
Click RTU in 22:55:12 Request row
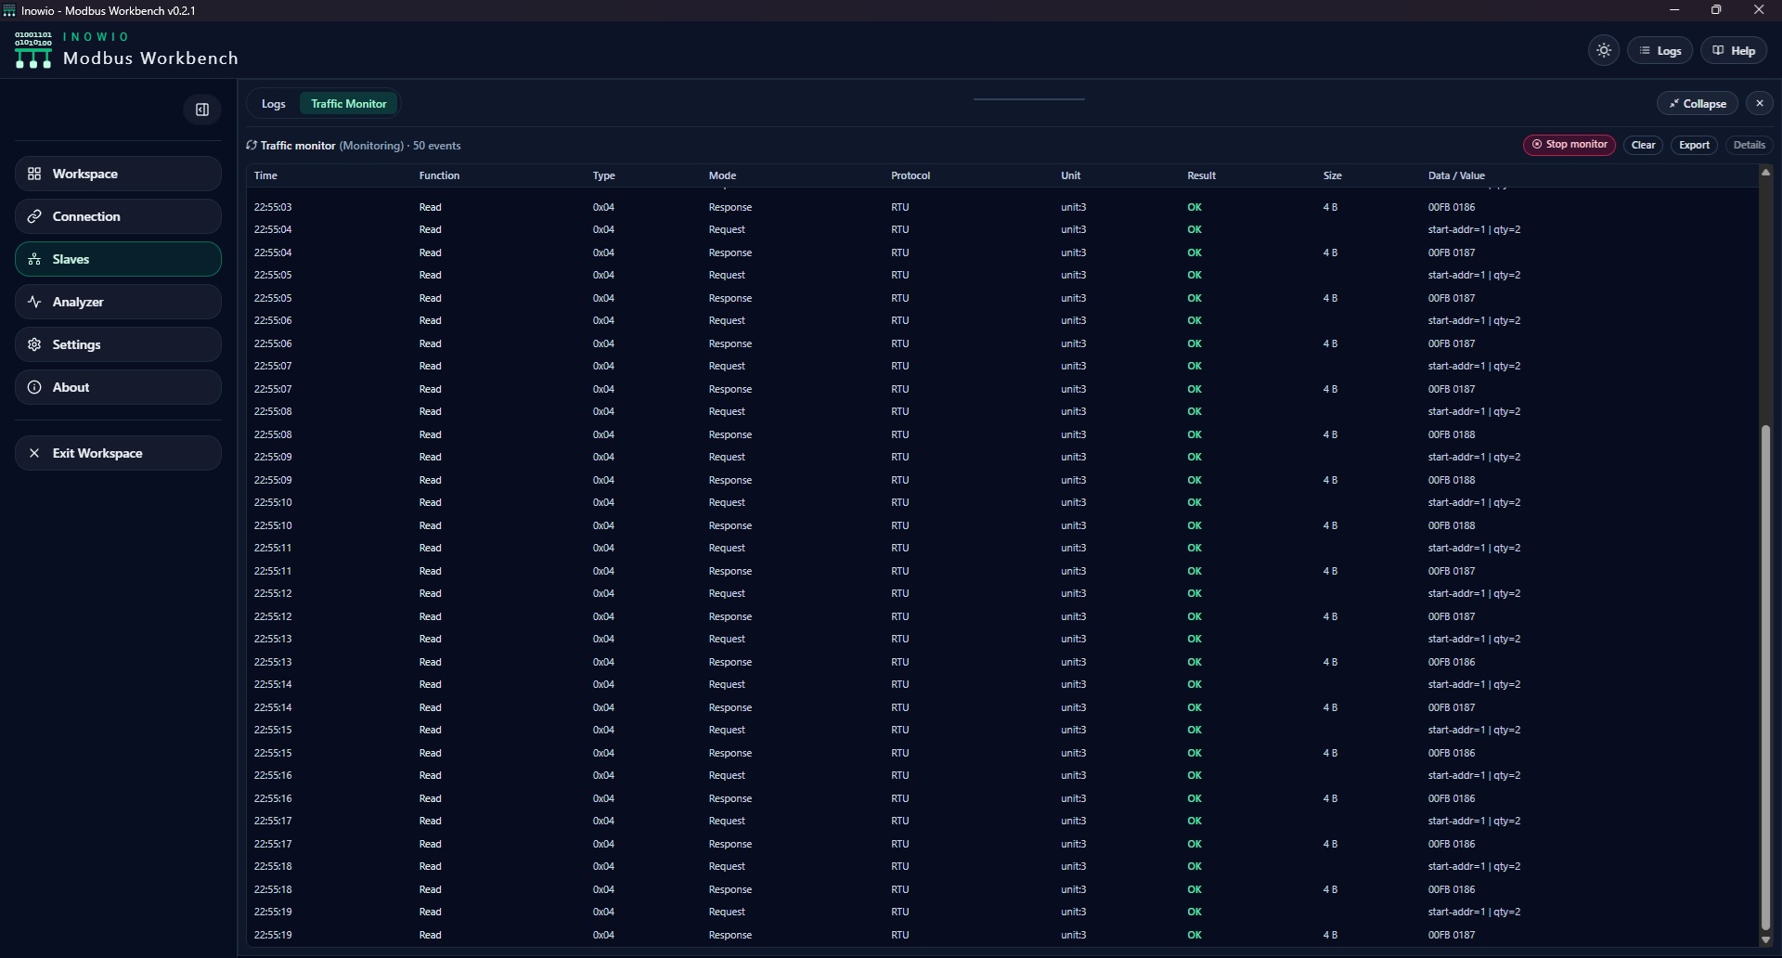click(x=899, y=593)
